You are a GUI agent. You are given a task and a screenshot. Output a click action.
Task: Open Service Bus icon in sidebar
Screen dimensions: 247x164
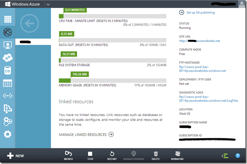8,109
